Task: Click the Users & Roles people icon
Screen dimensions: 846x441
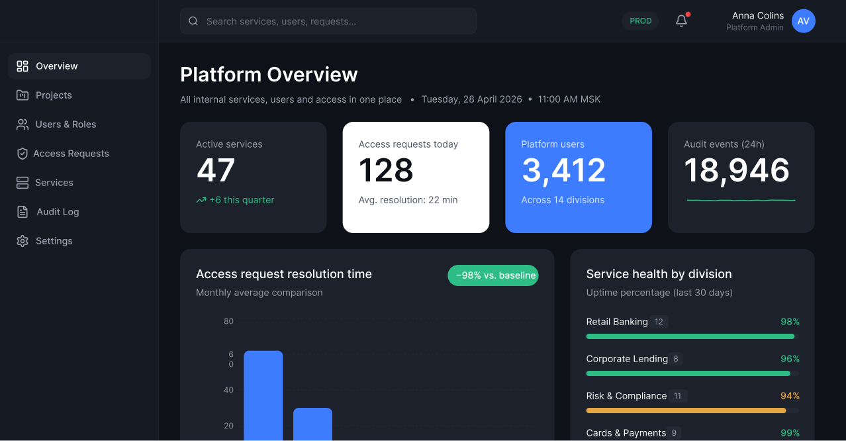Action: tap(23, 124)
